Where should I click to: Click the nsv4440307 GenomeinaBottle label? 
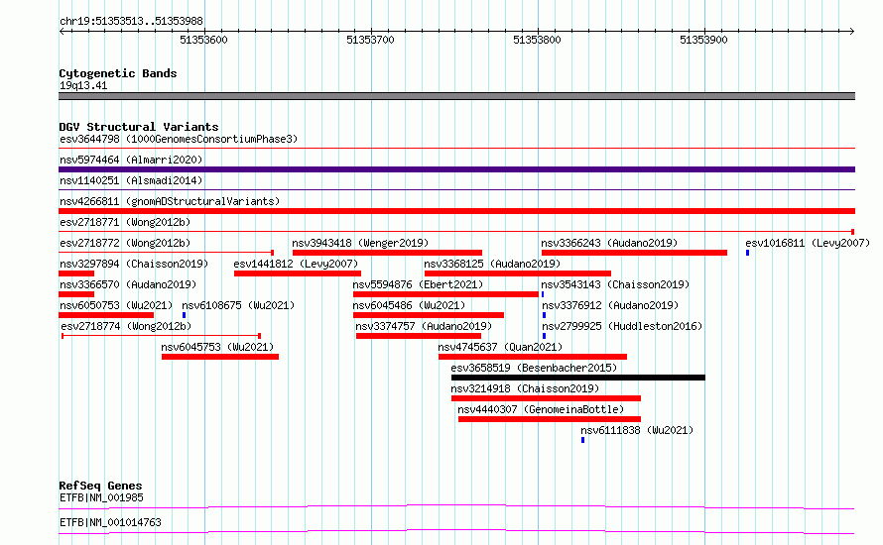pos(541,409)
